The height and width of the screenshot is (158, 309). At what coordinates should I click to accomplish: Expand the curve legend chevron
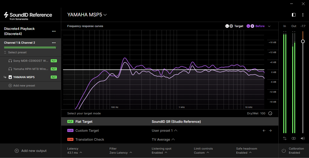click(269, 26)
